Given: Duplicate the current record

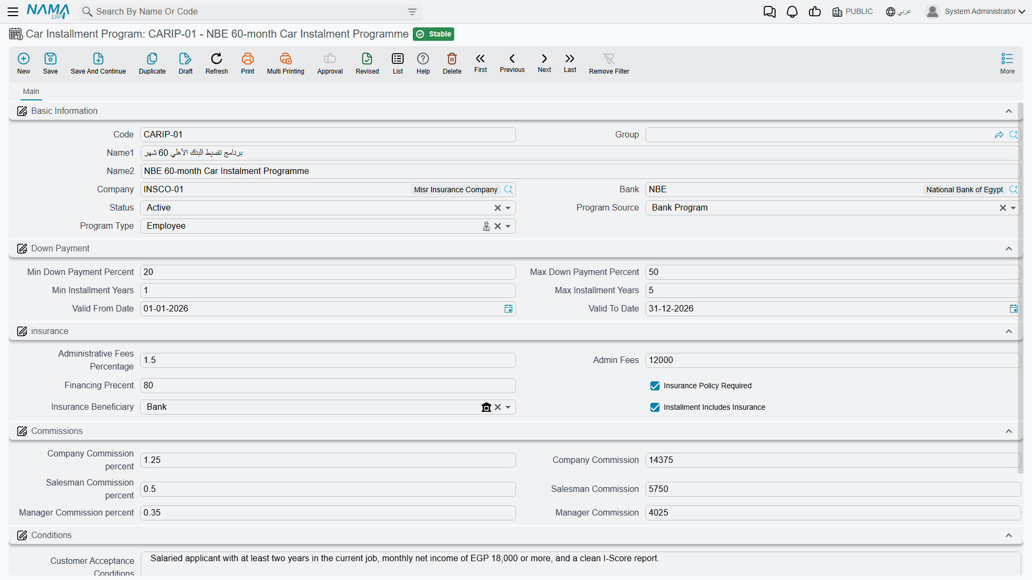Looking at the screenshot, I should click(x=152, y=63).
